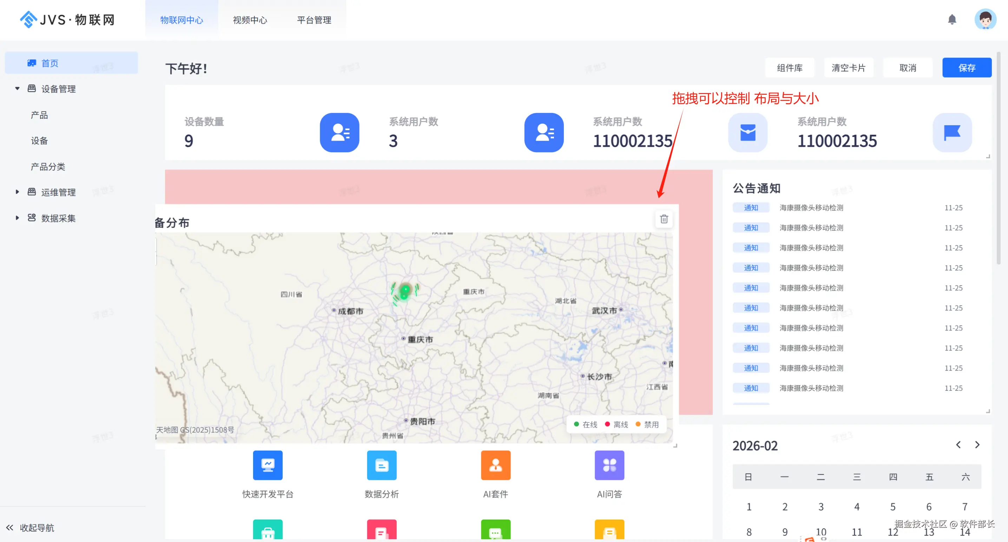
Task: Click the notification bell icon
Action: pyautogui.click(x=952, y=20)
